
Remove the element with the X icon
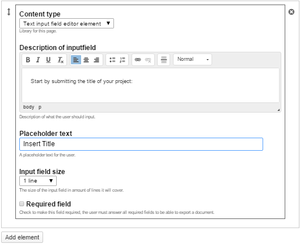tap(291, 12)
